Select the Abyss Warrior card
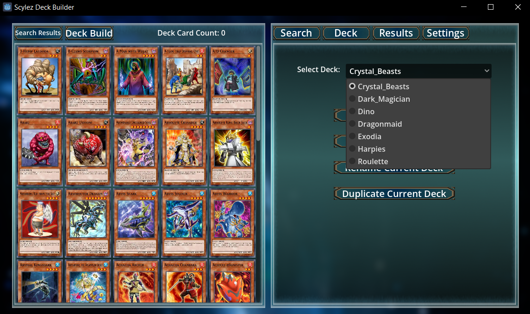 coord(232,223)
